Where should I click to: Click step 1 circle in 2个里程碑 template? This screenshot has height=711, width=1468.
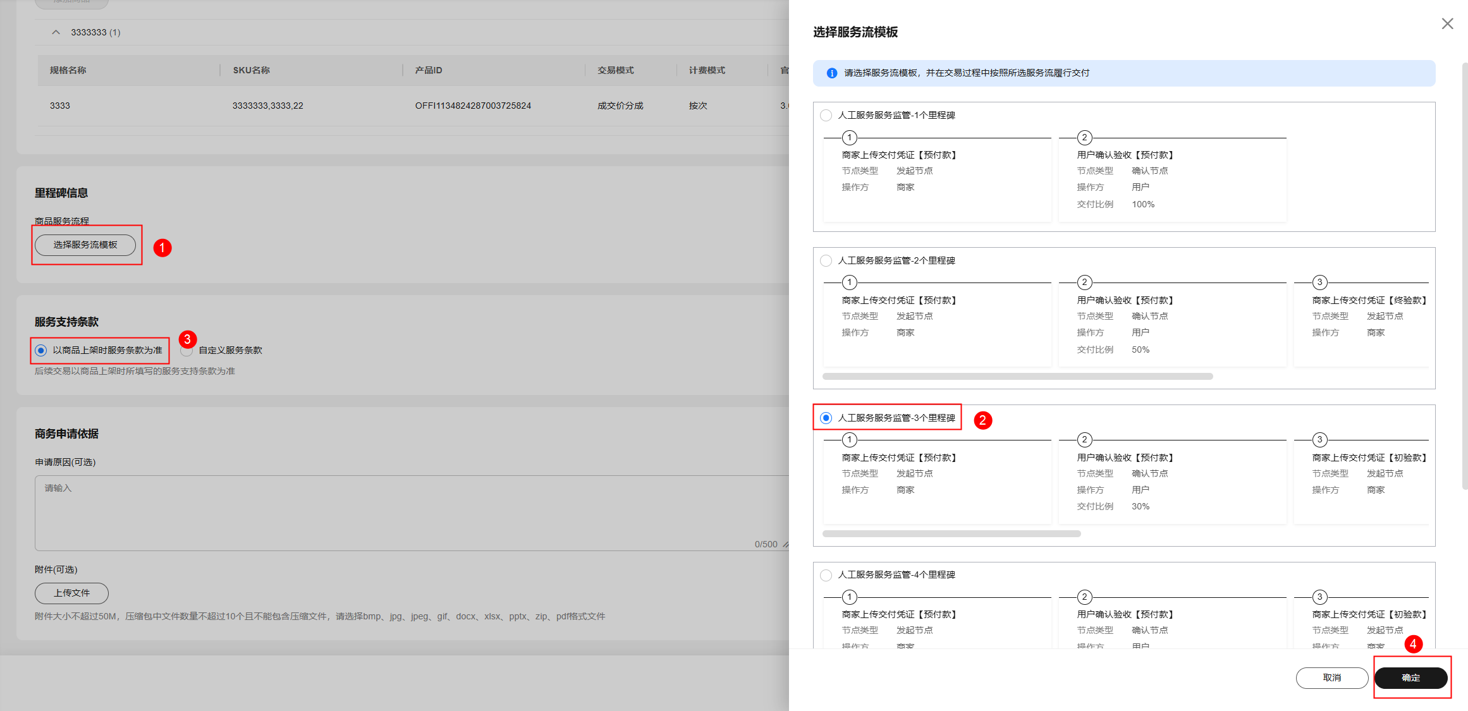[x=850, y=283]
